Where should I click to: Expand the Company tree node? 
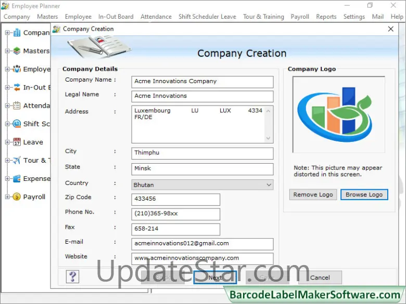pyautogui.click(x=7, y=33)
